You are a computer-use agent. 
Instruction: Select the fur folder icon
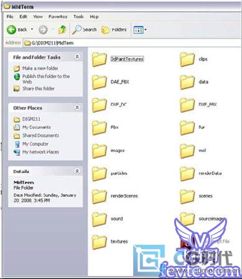click(x=187, y=128)
